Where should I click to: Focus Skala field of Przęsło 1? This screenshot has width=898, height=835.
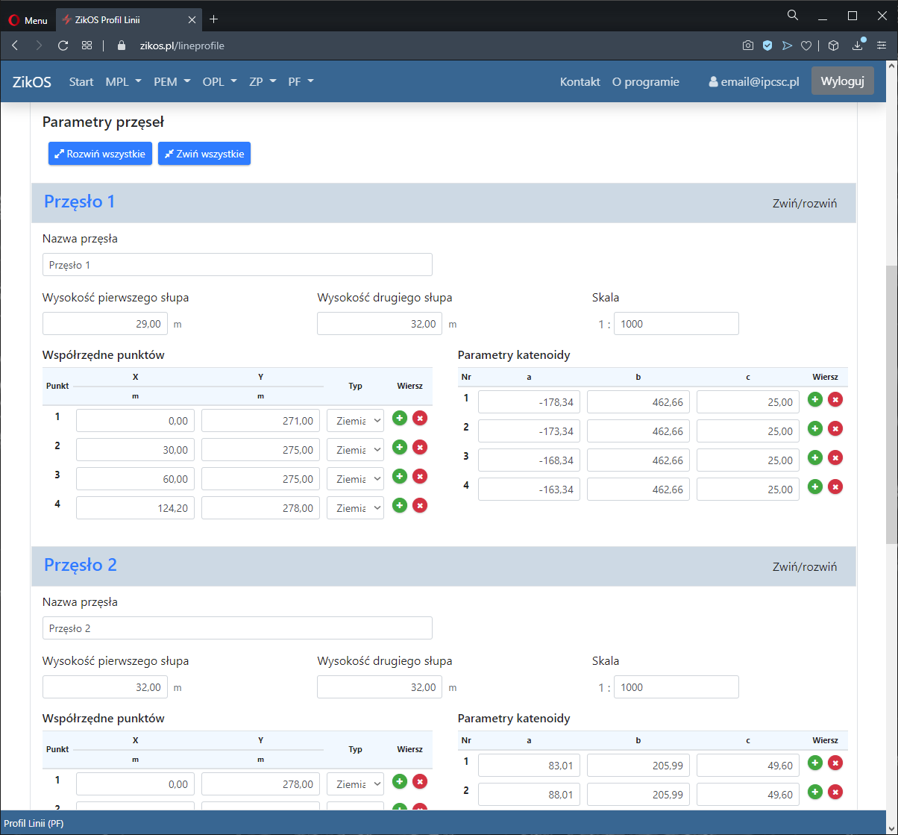[x=676, y=324]
